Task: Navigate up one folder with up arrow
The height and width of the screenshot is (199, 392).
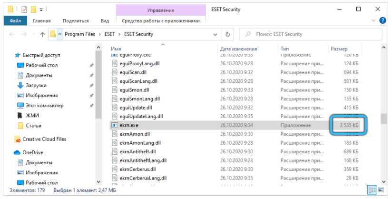Action: (x=43, y=34)
